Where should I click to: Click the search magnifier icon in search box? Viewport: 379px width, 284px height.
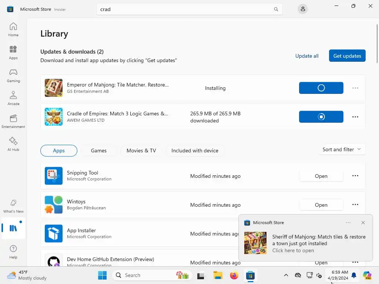[x=276, y=9]
